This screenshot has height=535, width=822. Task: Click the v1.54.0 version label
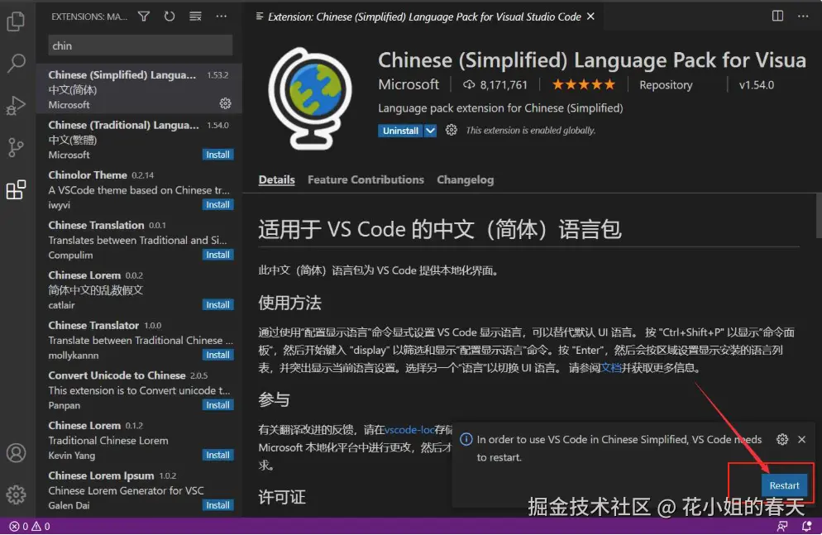(x=757, y=85)
